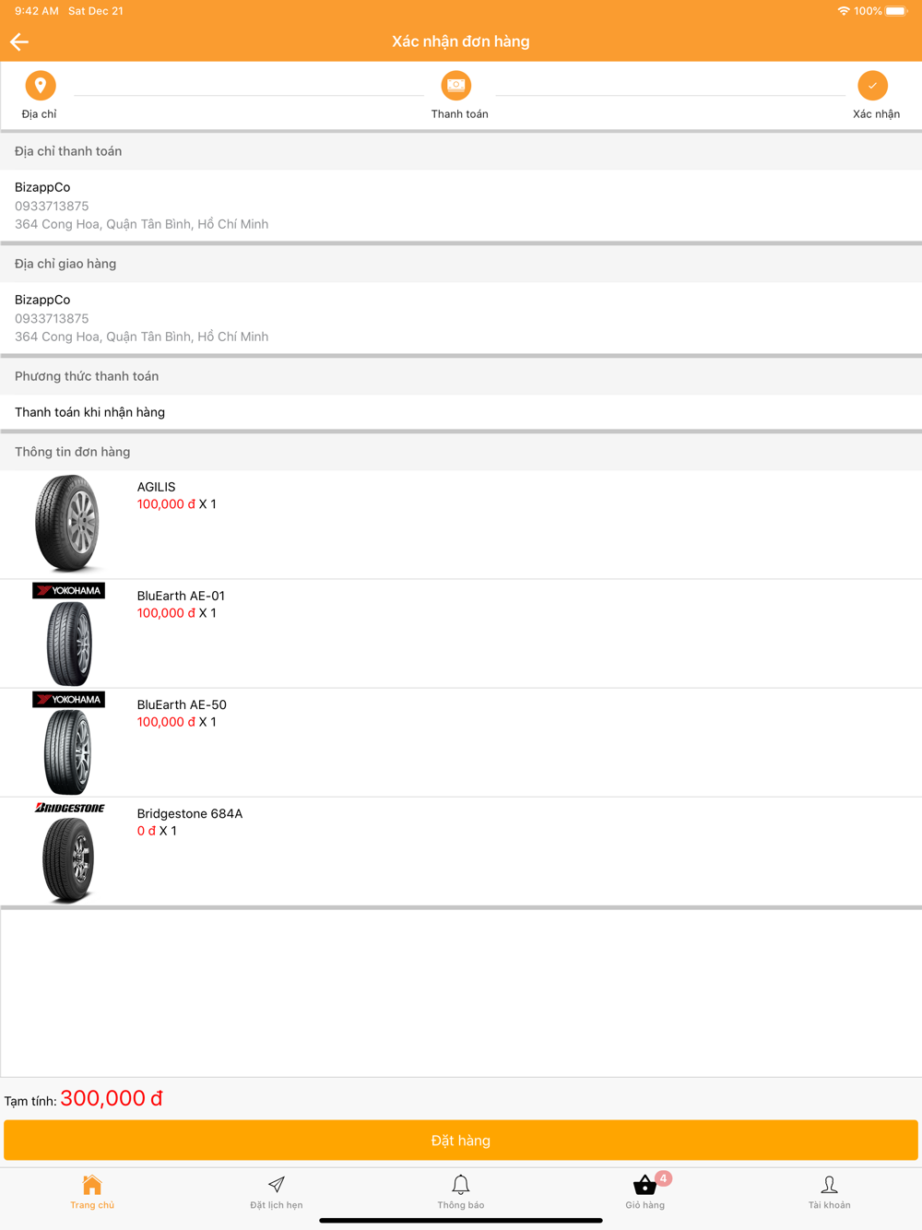Open the Trang chủ home tab
The image size is (922, 1230).
pyautogui.click(x=92, y=1192)
